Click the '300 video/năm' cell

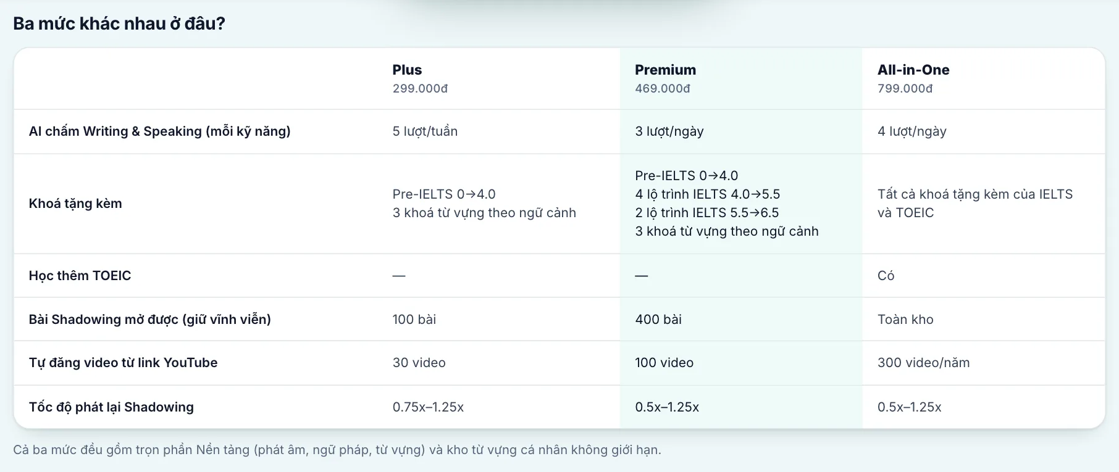pos(923,363)
